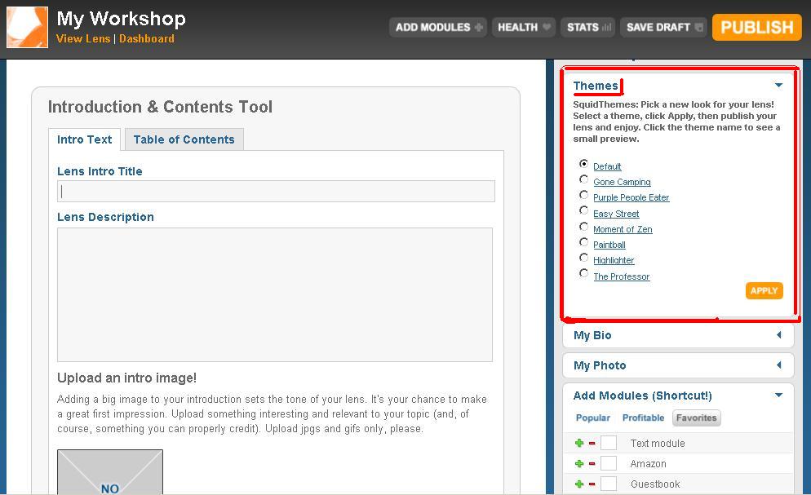This screenshot has width=811, height=495.
Task: Click the My Workshop logo image
Action: pyautogui.click(x=28, y=28)
